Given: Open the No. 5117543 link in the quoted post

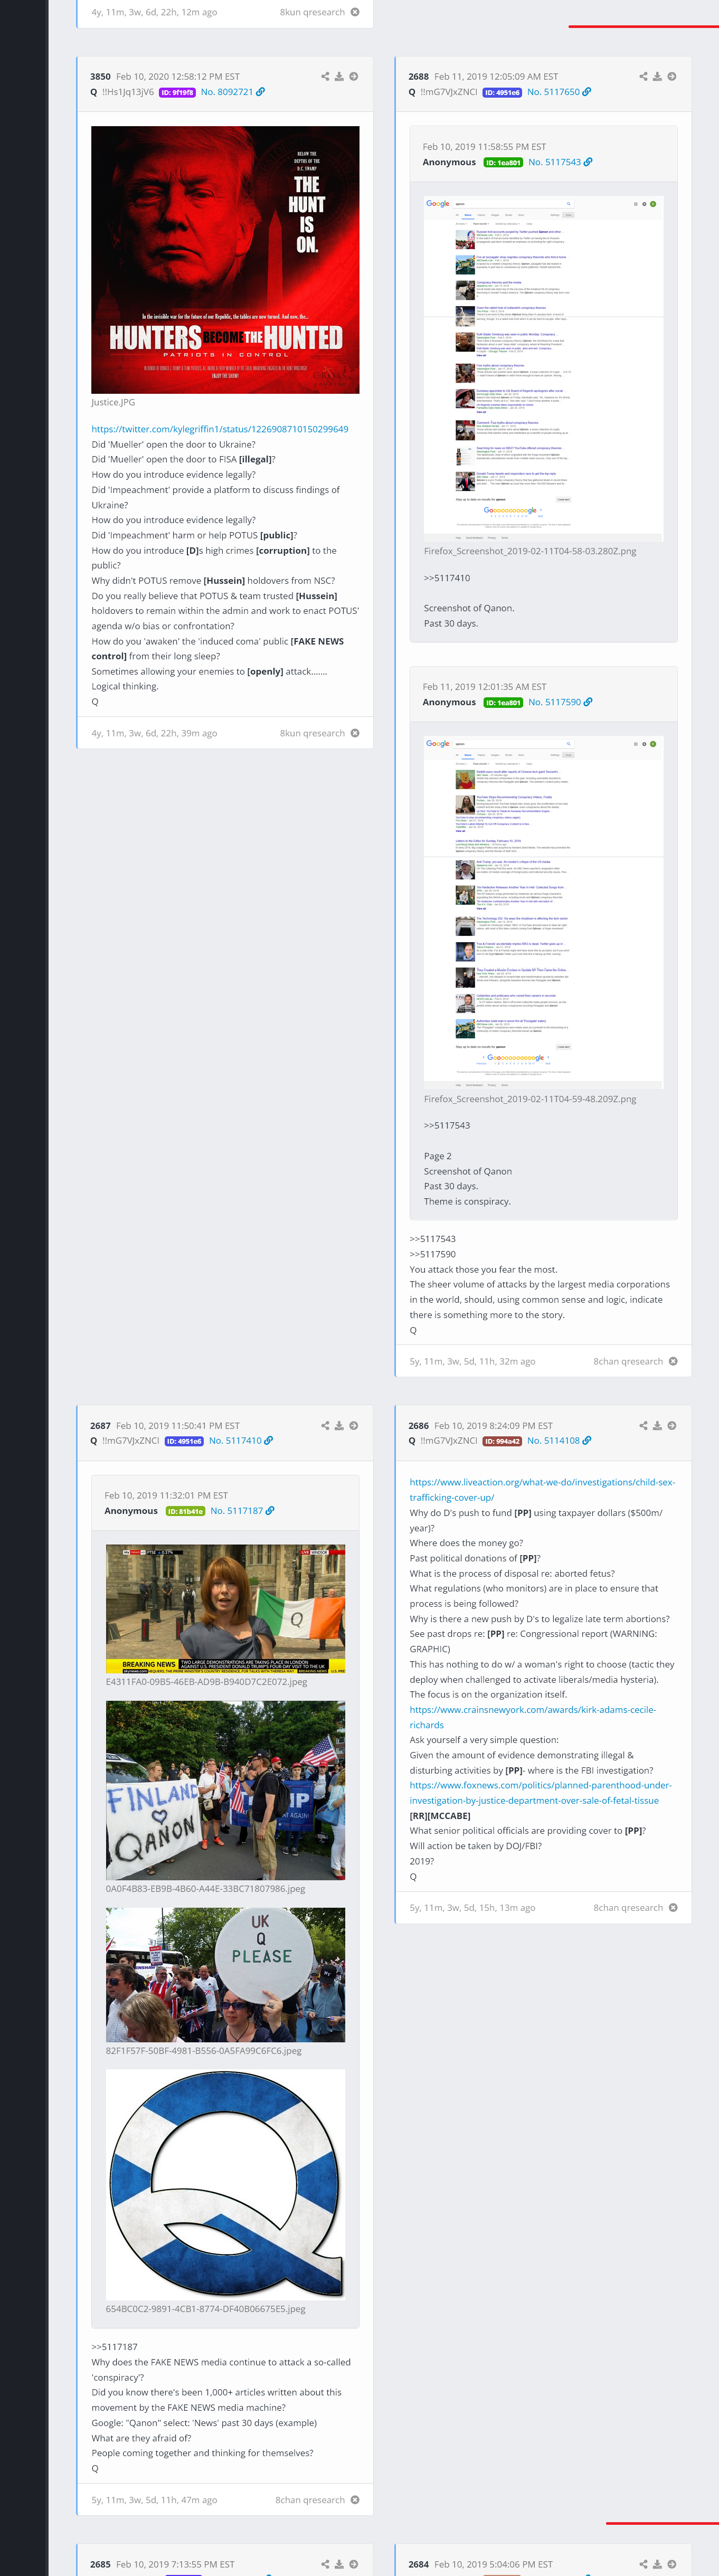Looking at the screenshot, I should coord(554,162).
